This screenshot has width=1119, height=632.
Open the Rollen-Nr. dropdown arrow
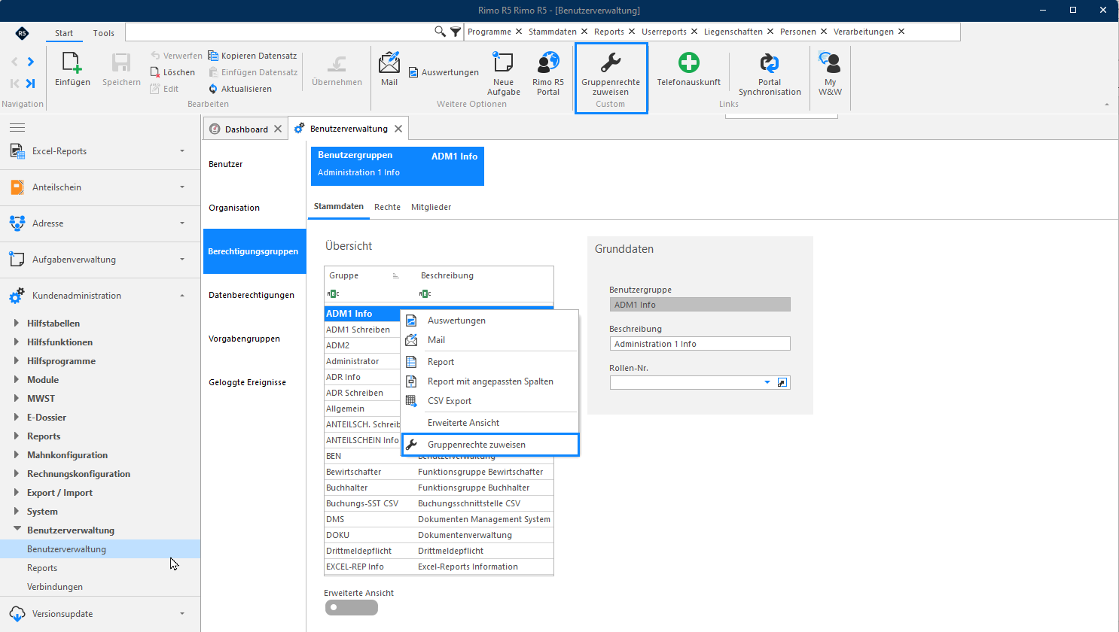pos(767,382)
